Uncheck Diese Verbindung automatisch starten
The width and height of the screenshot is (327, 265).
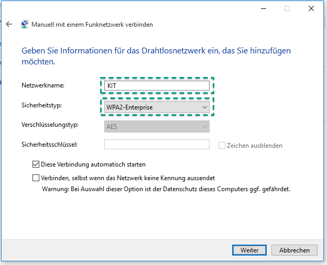[x=36, y=164]
